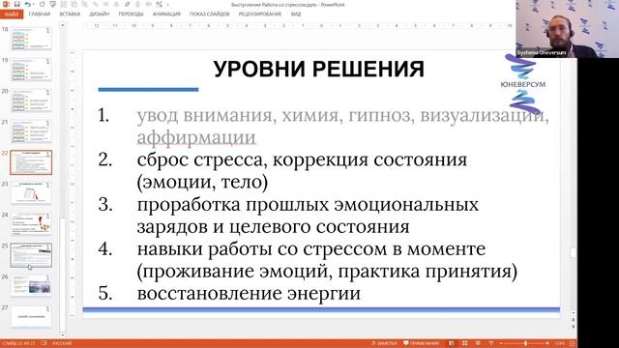619x348 pixels.
Task: Click the text (эмоции, тело)
Action: coord(202,182)
